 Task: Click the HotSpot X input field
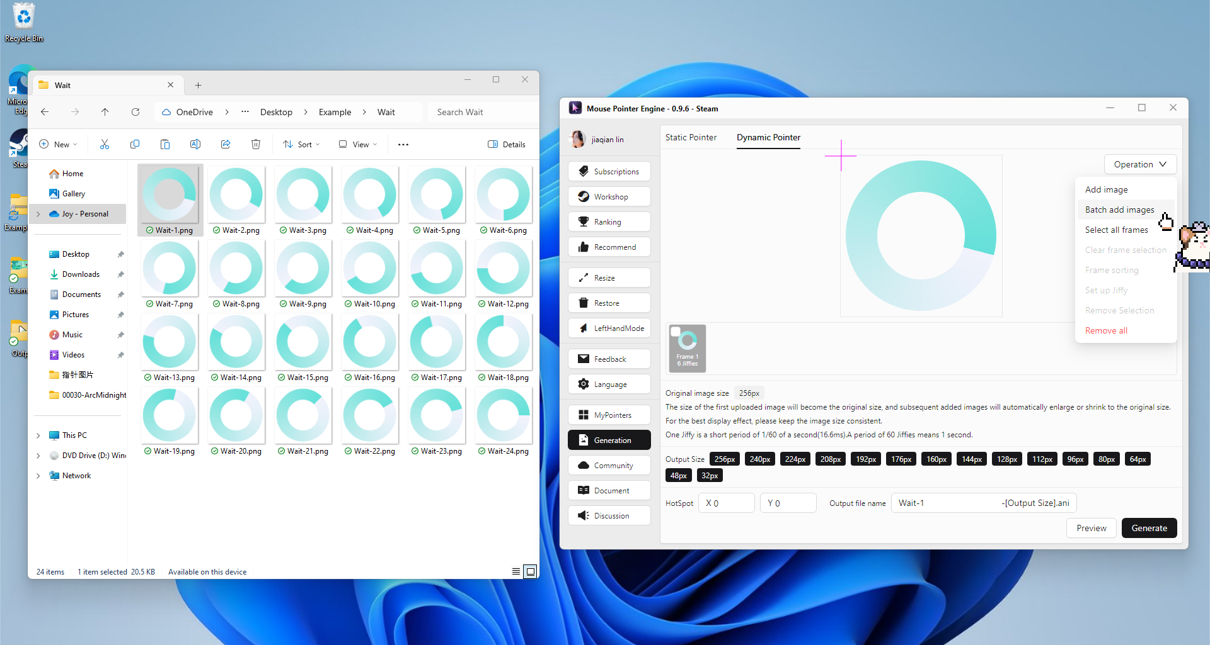click(726, 503)
